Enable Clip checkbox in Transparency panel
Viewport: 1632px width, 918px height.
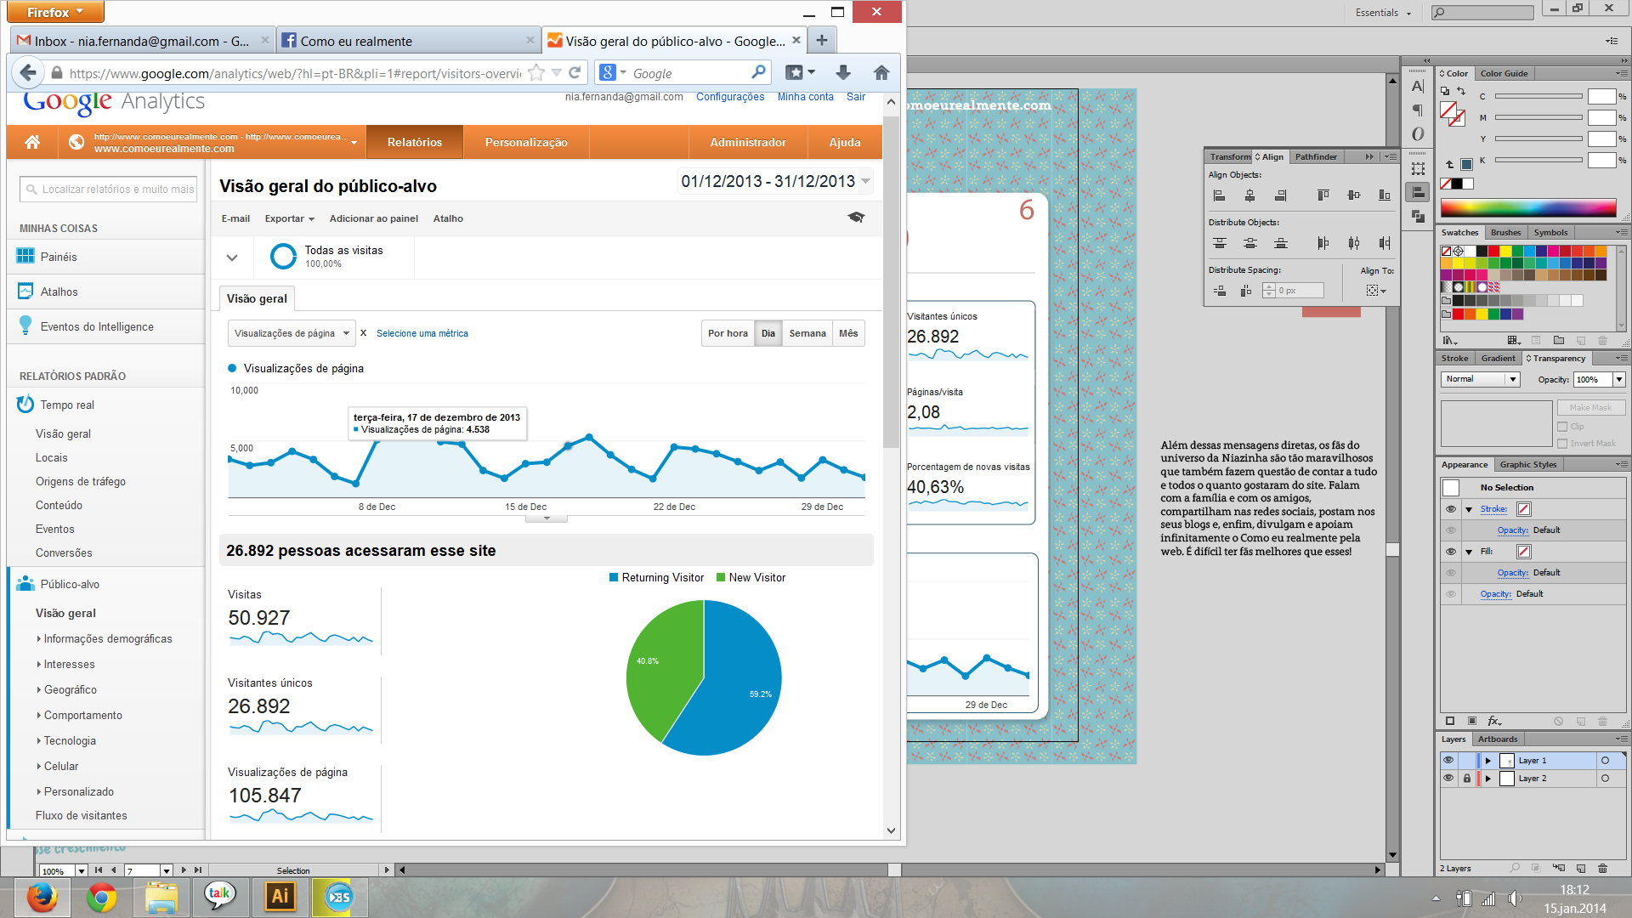(1562, 427)
